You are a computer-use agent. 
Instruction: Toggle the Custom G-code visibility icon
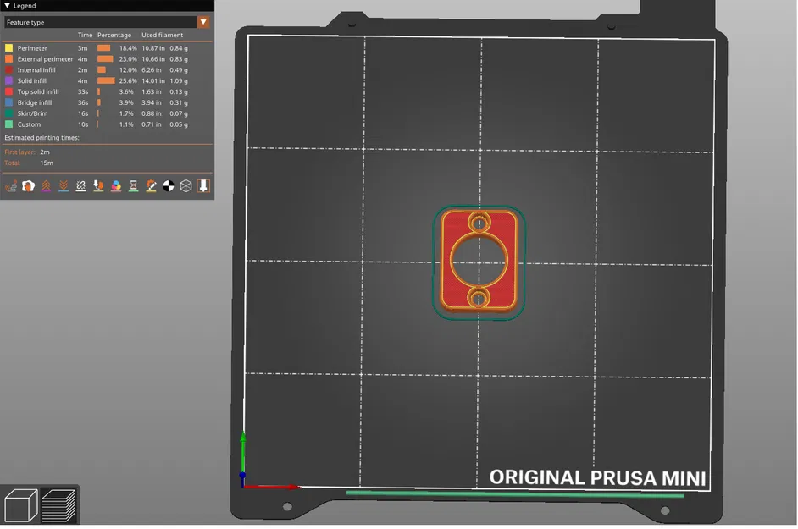pos(151,186)
